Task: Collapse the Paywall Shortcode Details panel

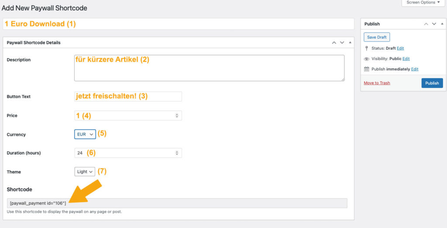Action: 350,43
